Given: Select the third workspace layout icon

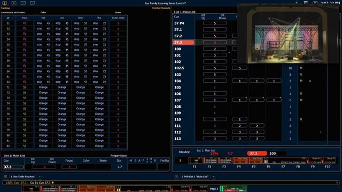Looking at the screenshot, I should coord(23,3).
